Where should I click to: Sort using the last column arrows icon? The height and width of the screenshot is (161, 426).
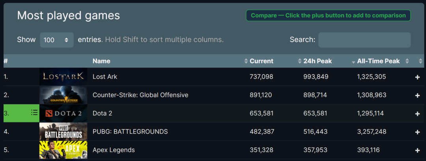click(x=420, y=61)
